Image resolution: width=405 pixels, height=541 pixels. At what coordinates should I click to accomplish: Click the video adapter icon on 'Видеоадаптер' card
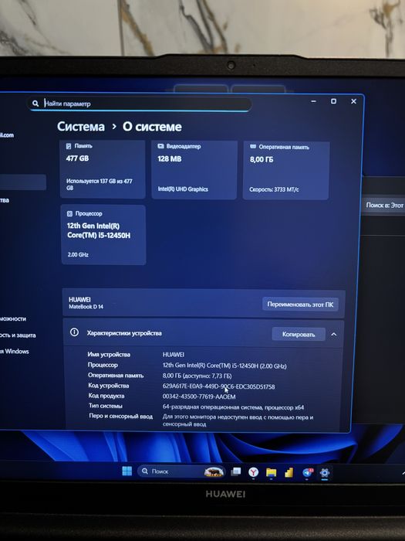tap(160, 146)
